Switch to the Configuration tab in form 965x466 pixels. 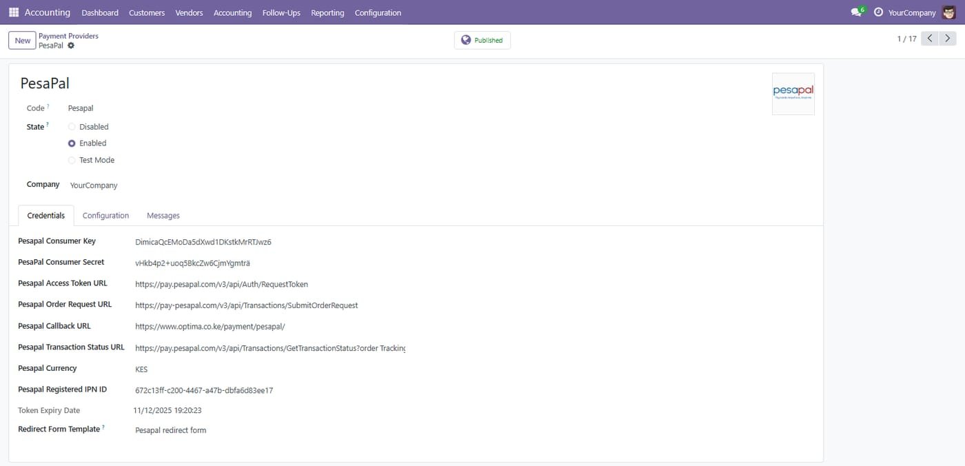[x=105, y=215]
